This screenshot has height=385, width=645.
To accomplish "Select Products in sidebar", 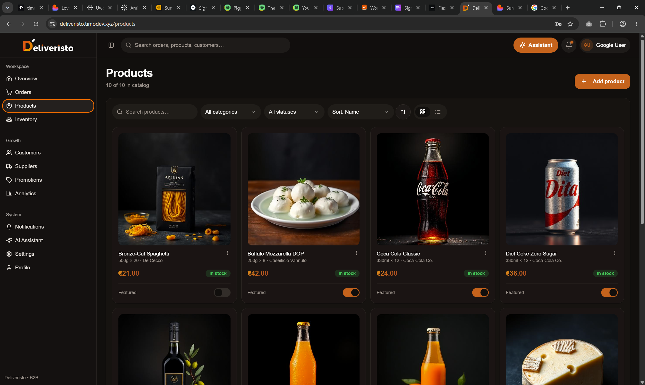I will [48, 106].
